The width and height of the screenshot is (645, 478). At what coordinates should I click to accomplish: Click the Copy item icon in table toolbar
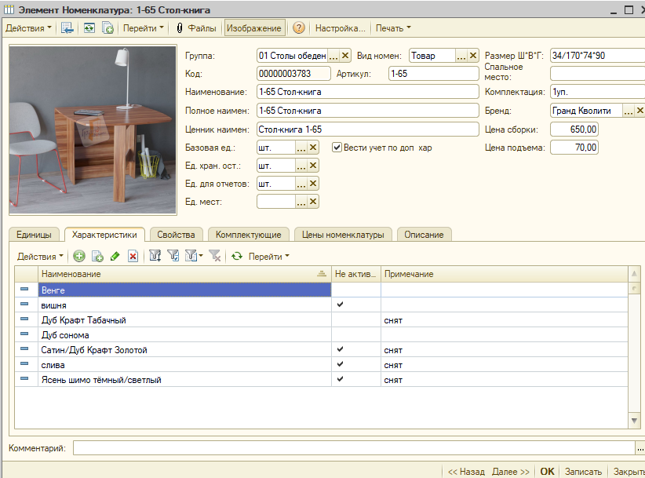[97, 256]
